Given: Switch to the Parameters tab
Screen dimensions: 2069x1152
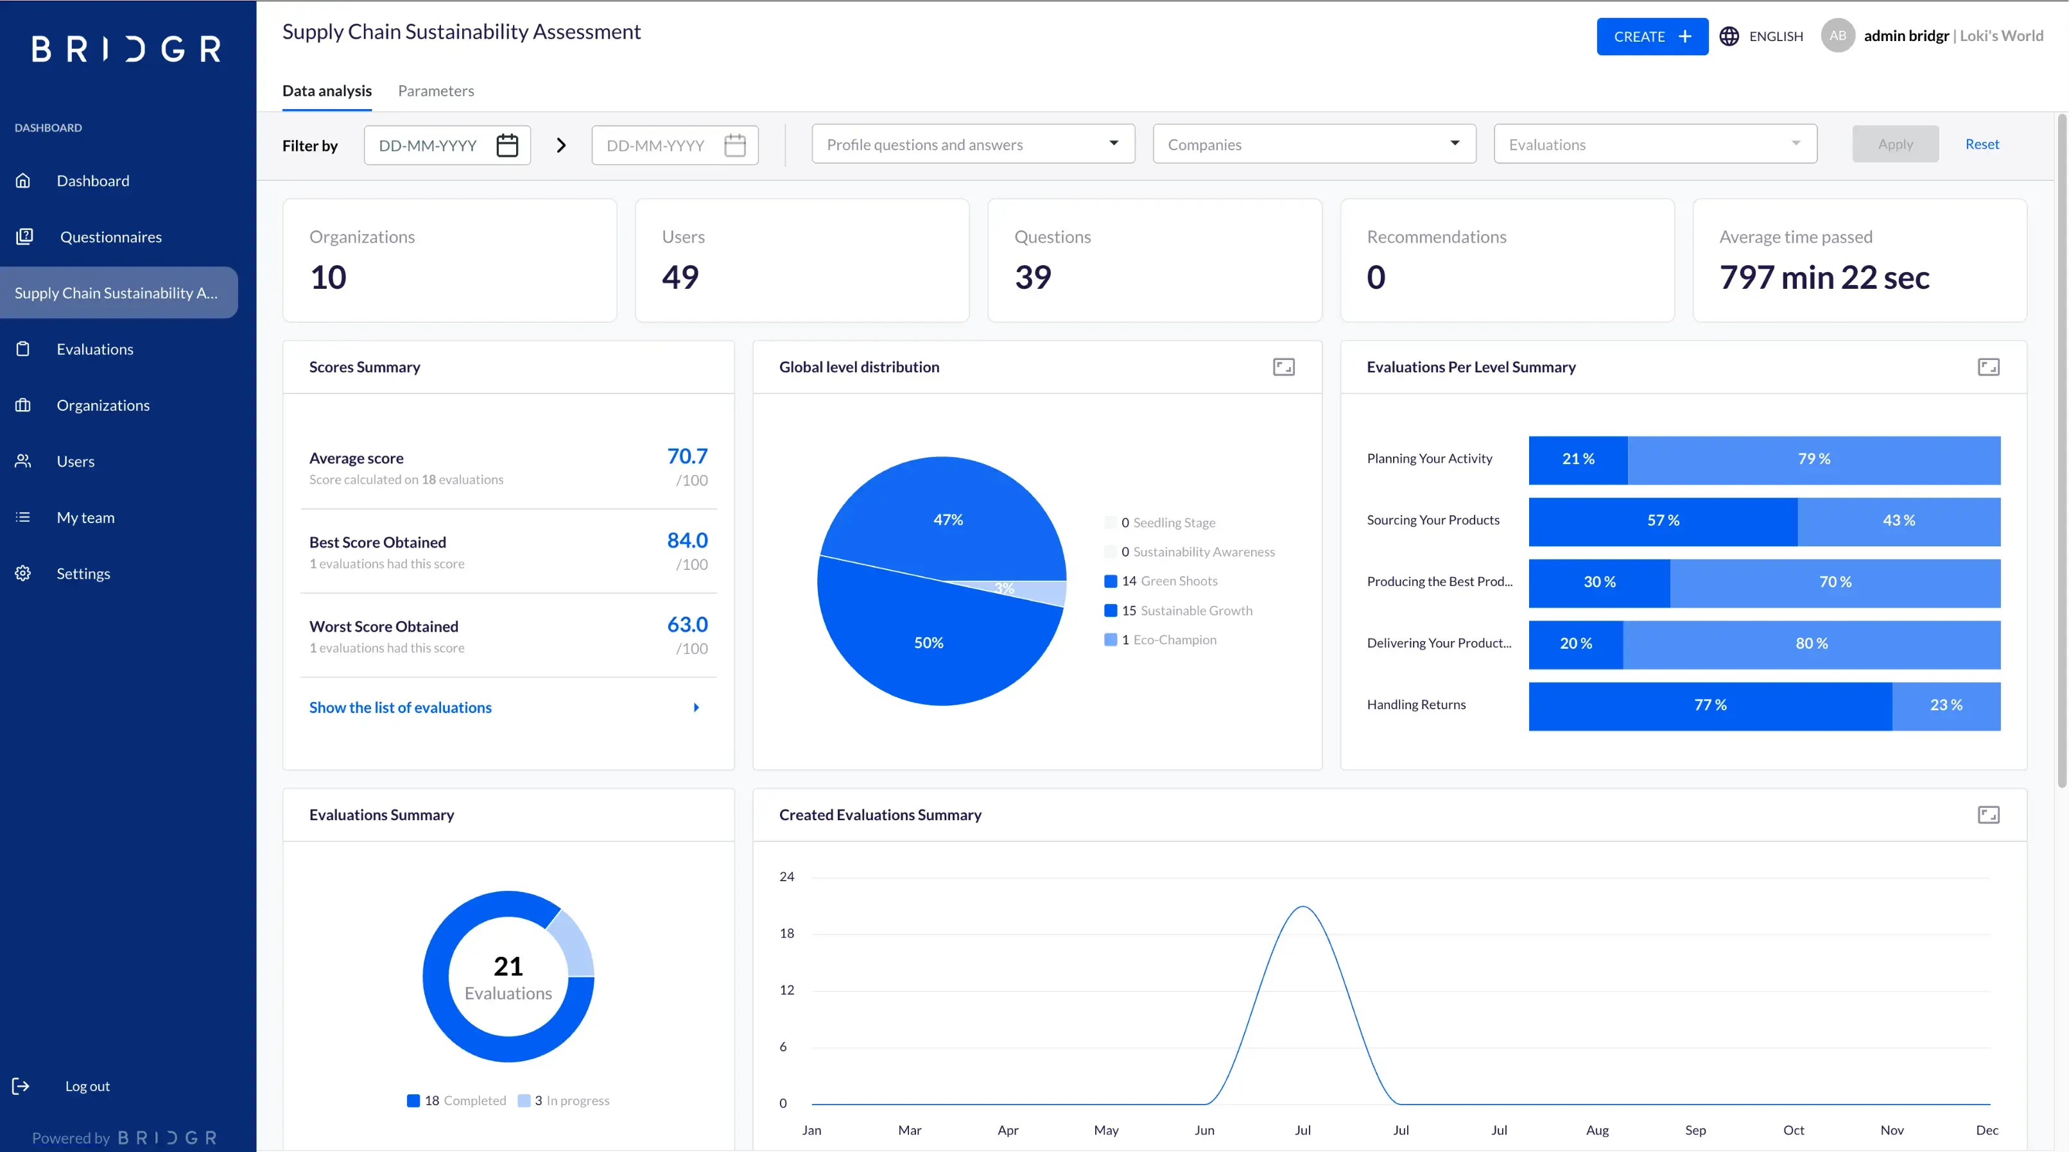Looking at the screenshot, I should pos(436,90).
